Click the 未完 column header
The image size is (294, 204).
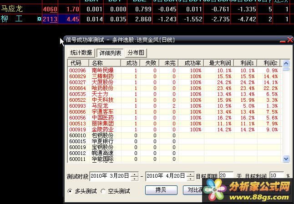(x=169, y=63)
